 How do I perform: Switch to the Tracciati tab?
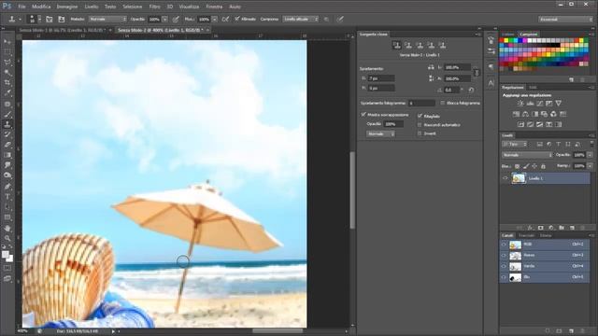click(x=526, y=235)
